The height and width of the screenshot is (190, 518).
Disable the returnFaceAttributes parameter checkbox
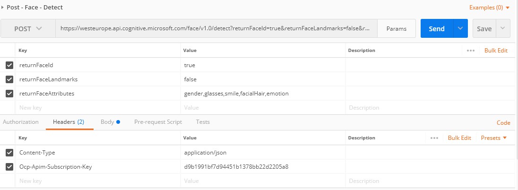(9, 94)
